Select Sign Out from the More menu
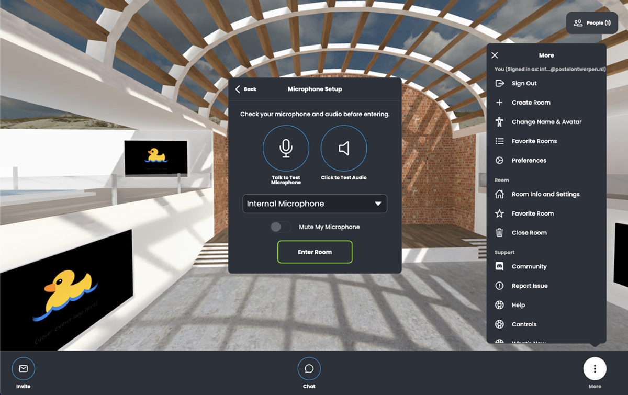This screenshot has width=628, height=395. (524, 83)
